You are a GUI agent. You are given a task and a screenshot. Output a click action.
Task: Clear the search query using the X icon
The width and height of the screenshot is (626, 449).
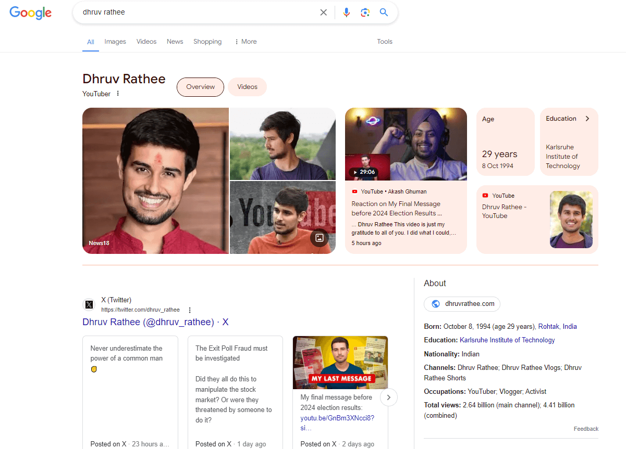tap(323, 12)
